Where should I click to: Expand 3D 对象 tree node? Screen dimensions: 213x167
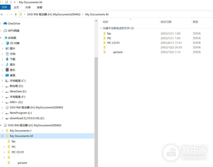pyautogui.click(x=2, y=43)
